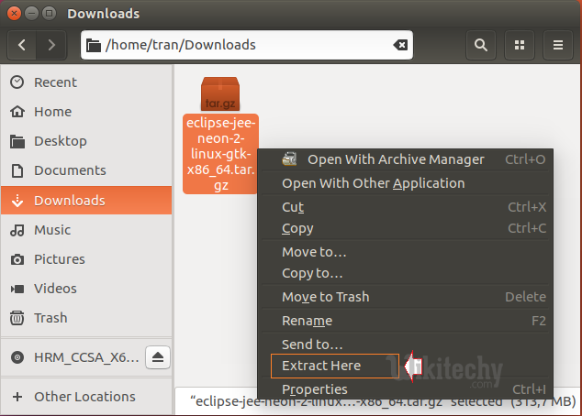Viewport: 582px width, 416px height.
Task: Click the Other Locations plus icon
Action: [17, 397]
